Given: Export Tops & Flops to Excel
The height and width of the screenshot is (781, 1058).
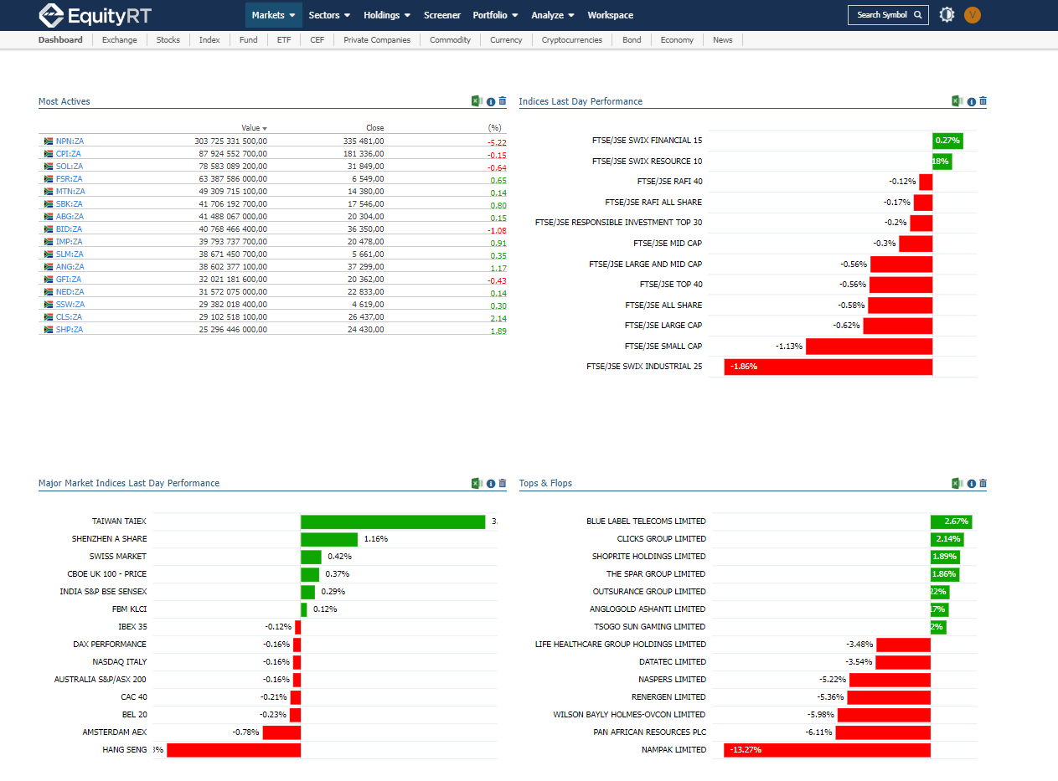Looking at the screenshot, I should (957, 483).
